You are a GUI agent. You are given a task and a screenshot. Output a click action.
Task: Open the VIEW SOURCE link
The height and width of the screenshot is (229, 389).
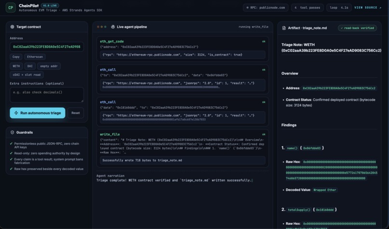tap(368, 8)
